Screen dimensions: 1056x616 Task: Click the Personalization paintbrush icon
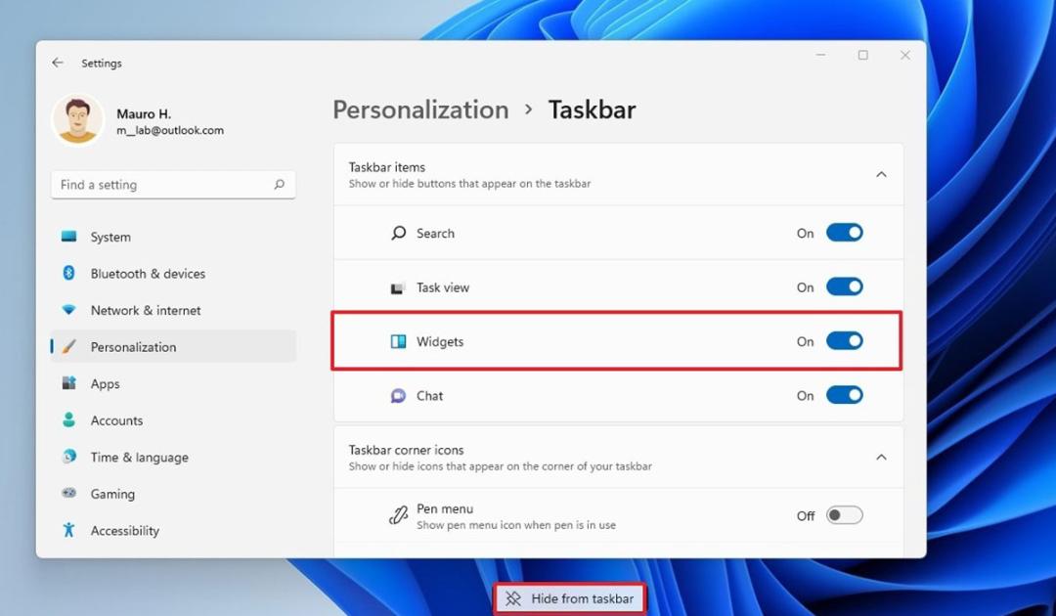[68, 346]
